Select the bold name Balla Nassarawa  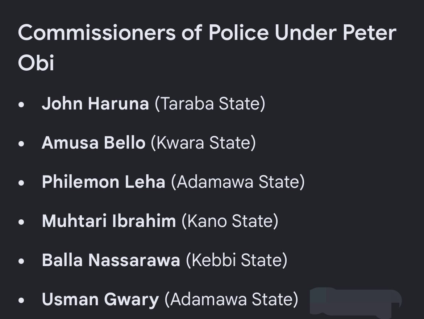[x=111, y=260]
